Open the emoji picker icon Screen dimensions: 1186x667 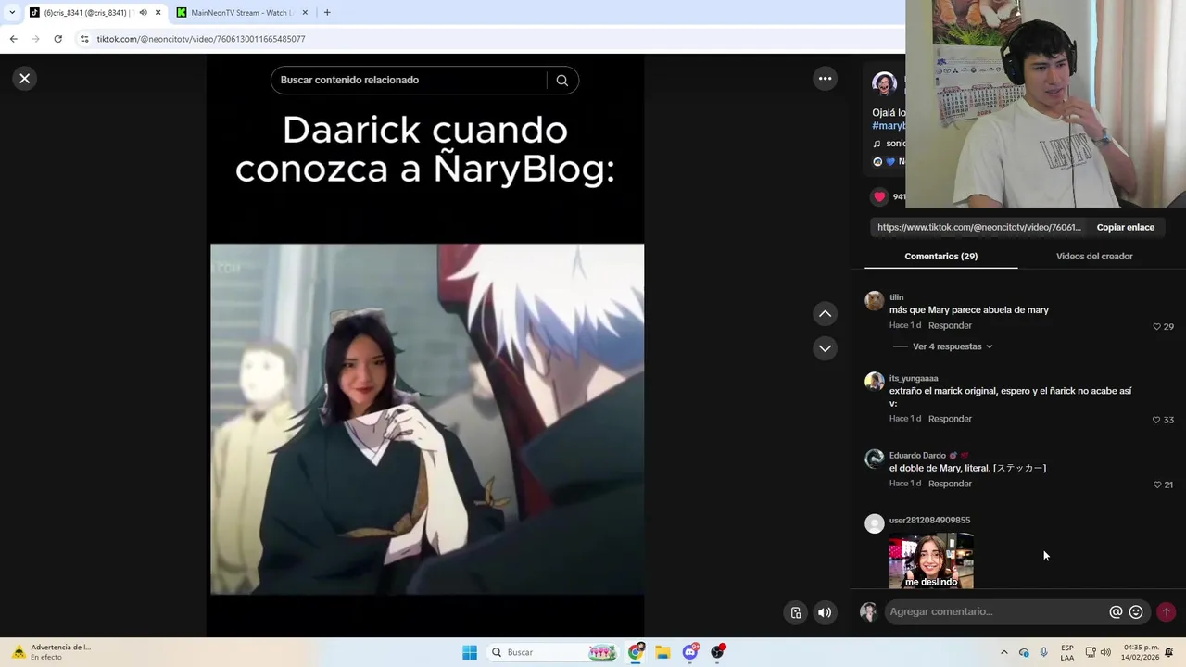[x=1136, y=611]
